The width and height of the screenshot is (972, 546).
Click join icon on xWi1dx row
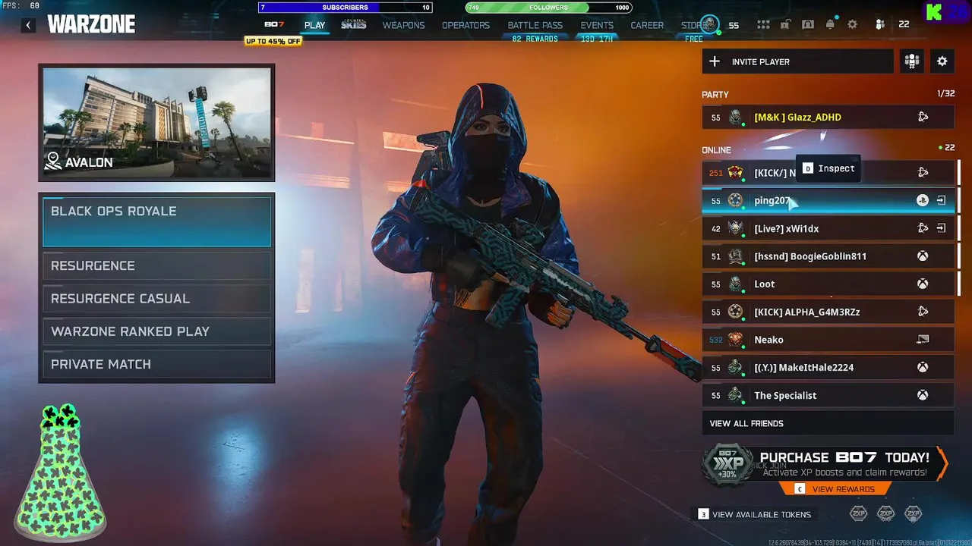[x=942, y=227]
